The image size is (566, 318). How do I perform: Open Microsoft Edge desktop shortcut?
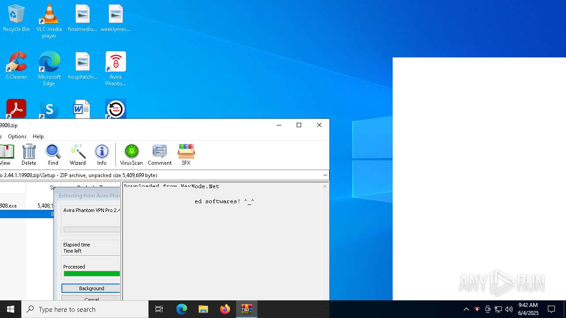[49, 69]
